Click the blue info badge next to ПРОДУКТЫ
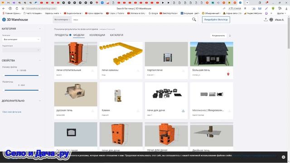 point(70,35)
